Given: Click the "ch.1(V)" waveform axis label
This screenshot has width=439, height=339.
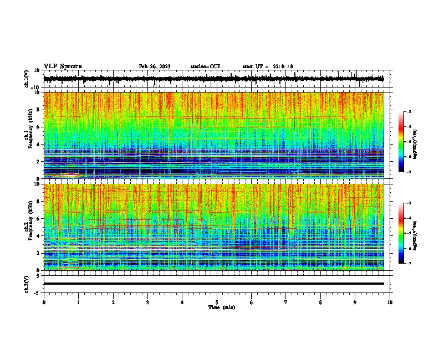Looking at the screenshot, I should pyautogui.click(x=27, y=79).
